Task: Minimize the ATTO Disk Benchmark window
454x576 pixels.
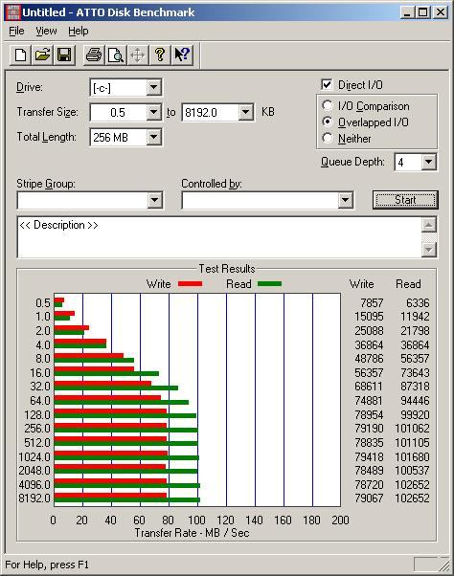Action: pos(406,12)
